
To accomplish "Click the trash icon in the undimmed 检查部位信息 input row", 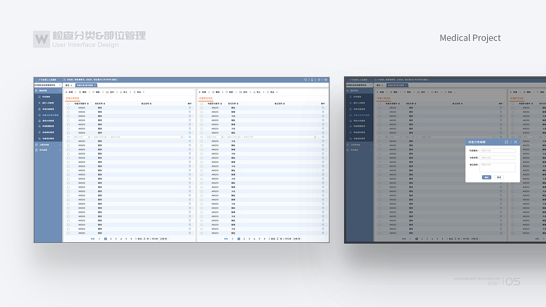I will (323, 137).
